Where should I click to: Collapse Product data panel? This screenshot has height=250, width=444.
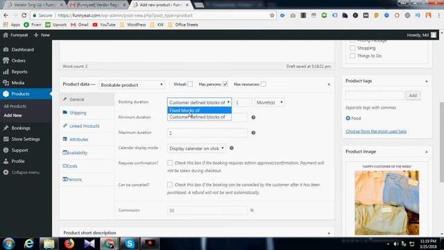point(329,84)
